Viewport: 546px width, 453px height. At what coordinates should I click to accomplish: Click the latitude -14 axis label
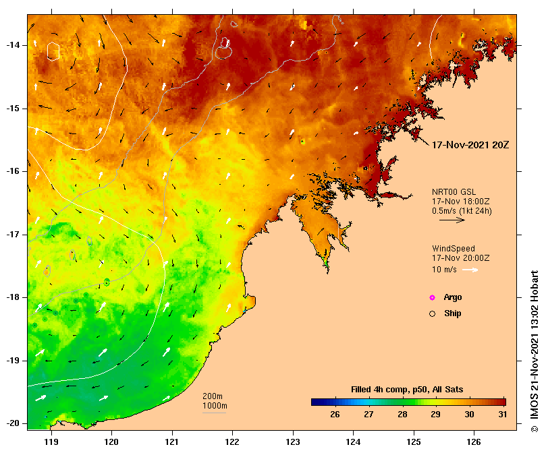click(x=13, y=45)
